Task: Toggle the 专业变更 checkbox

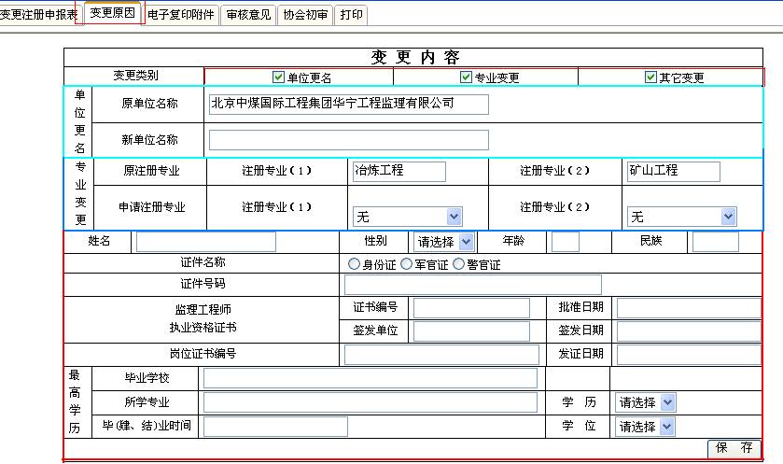Action: tap(466, 77)
